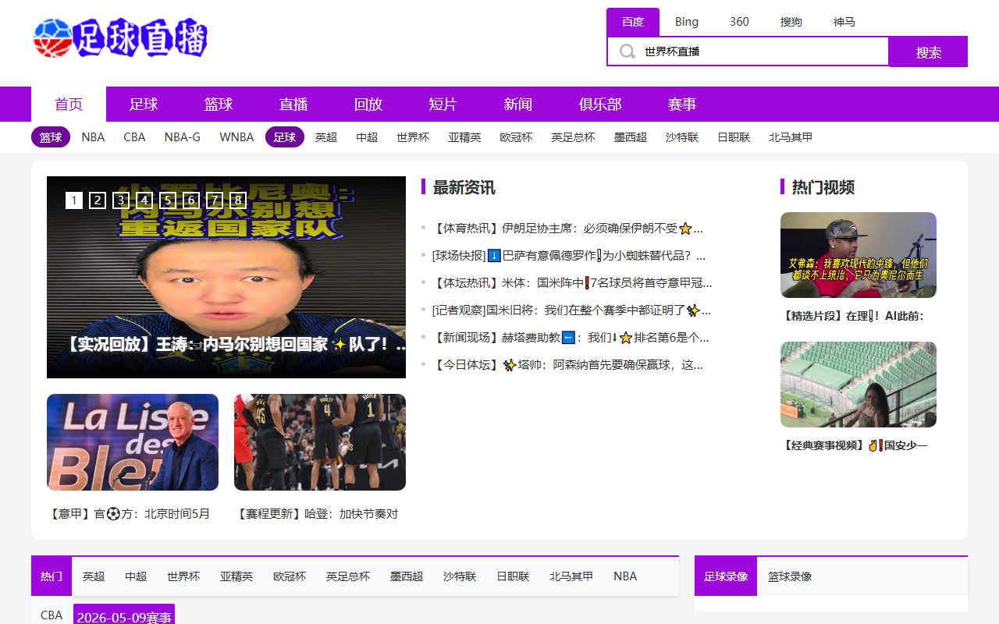The image size is (999, 624).
Task: Play the stadium stands hot video thumbnail
Action: (859, 385)
